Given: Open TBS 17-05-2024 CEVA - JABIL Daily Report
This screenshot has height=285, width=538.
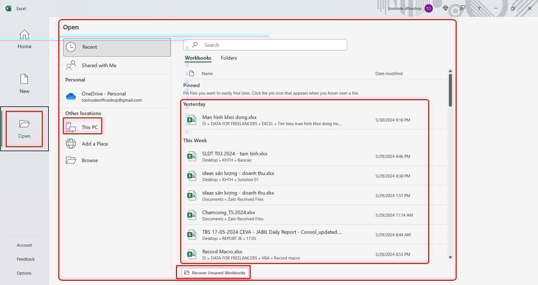Looking at the screenshot, I should [x=272, y=232].
